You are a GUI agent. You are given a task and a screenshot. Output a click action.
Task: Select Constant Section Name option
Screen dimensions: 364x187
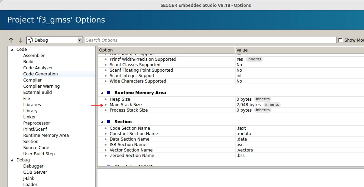tap(134, 134)
